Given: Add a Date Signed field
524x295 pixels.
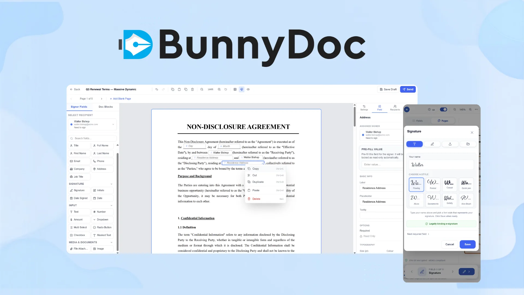Looking at the screenshot, I should 79,198.
